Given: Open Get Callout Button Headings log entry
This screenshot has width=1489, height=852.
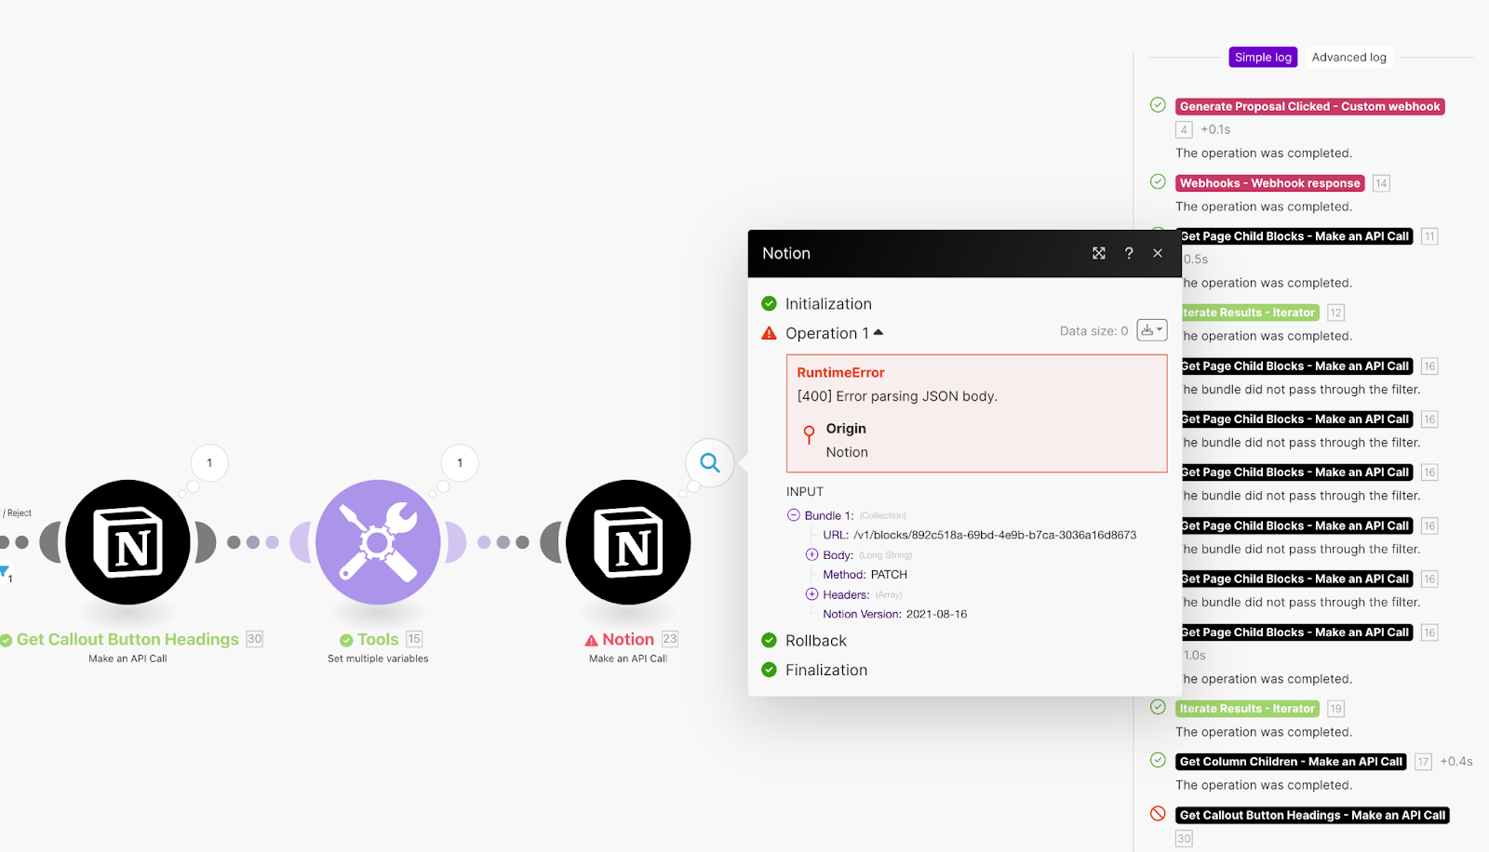Looking at the screenshot, I should (x=1312, y=816).
